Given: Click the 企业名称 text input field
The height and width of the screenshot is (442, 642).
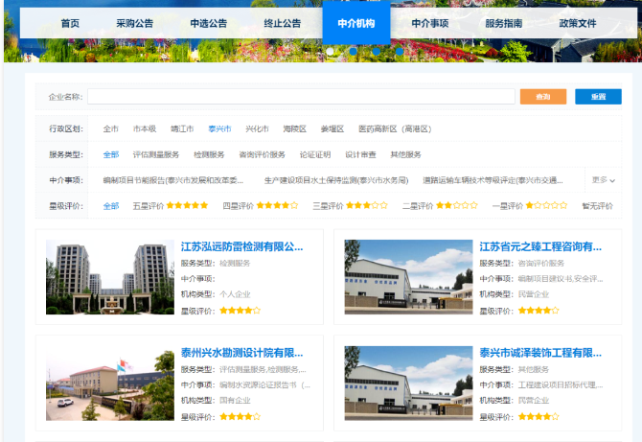Looking at the screenshot, I should pos(302,97).
